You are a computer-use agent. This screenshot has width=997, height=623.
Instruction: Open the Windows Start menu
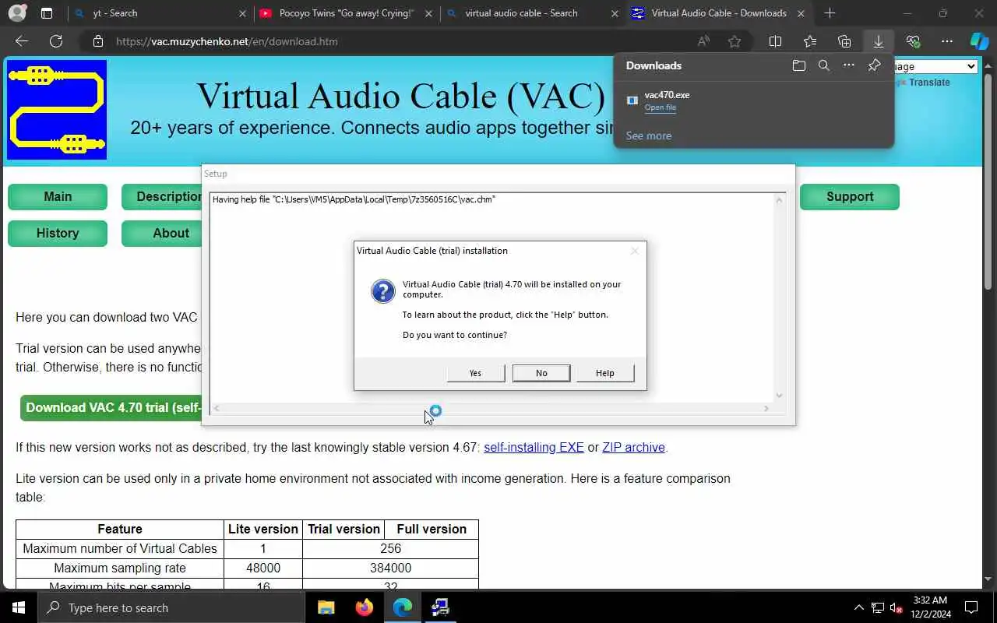19,607
